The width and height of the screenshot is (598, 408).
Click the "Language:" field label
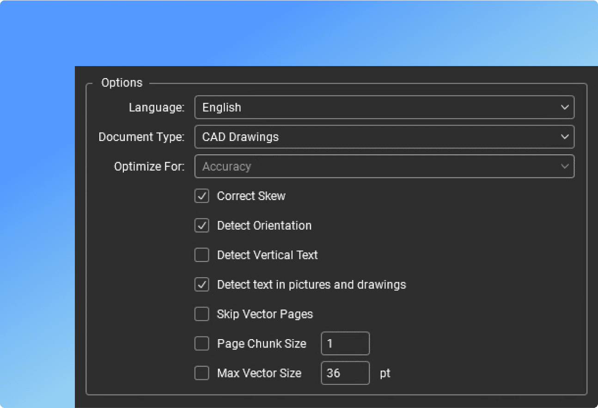(x=157, y=108)
